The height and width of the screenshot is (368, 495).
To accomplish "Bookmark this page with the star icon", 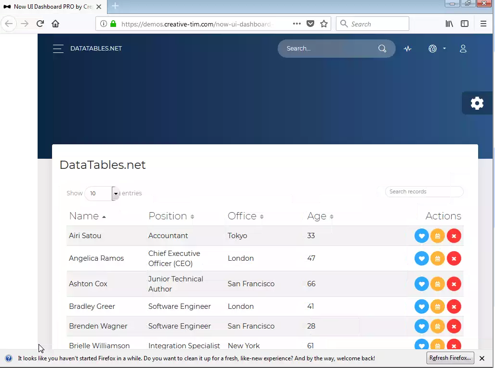I will 323,23.
